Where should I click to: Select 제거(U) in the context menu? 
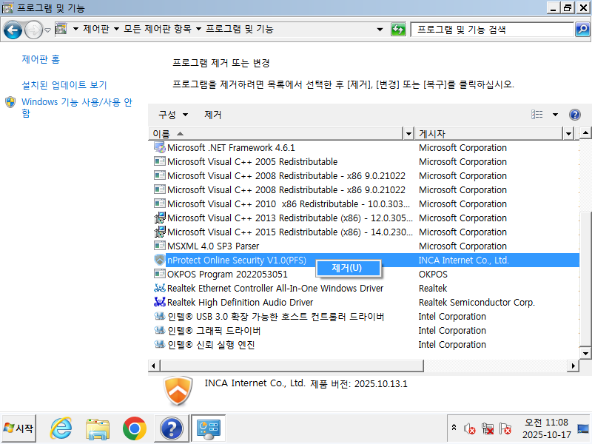pyautogui.click(x=347, y=267)
